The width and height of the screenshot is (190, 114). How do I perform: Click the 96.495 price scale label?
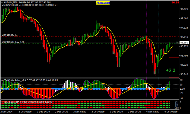point(184,56)
